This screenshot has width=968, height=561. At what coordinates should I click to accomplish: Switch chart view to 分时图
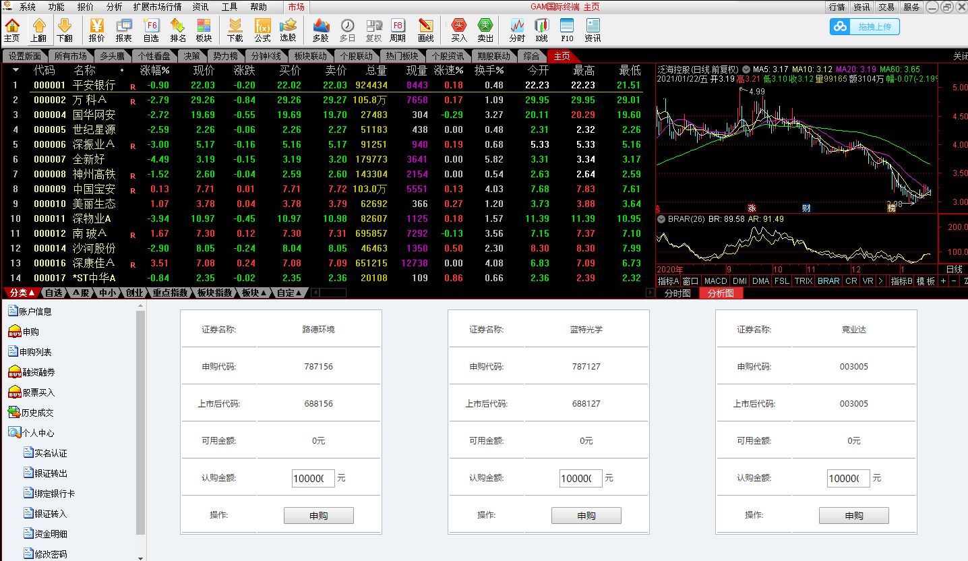tap(677, 293)
